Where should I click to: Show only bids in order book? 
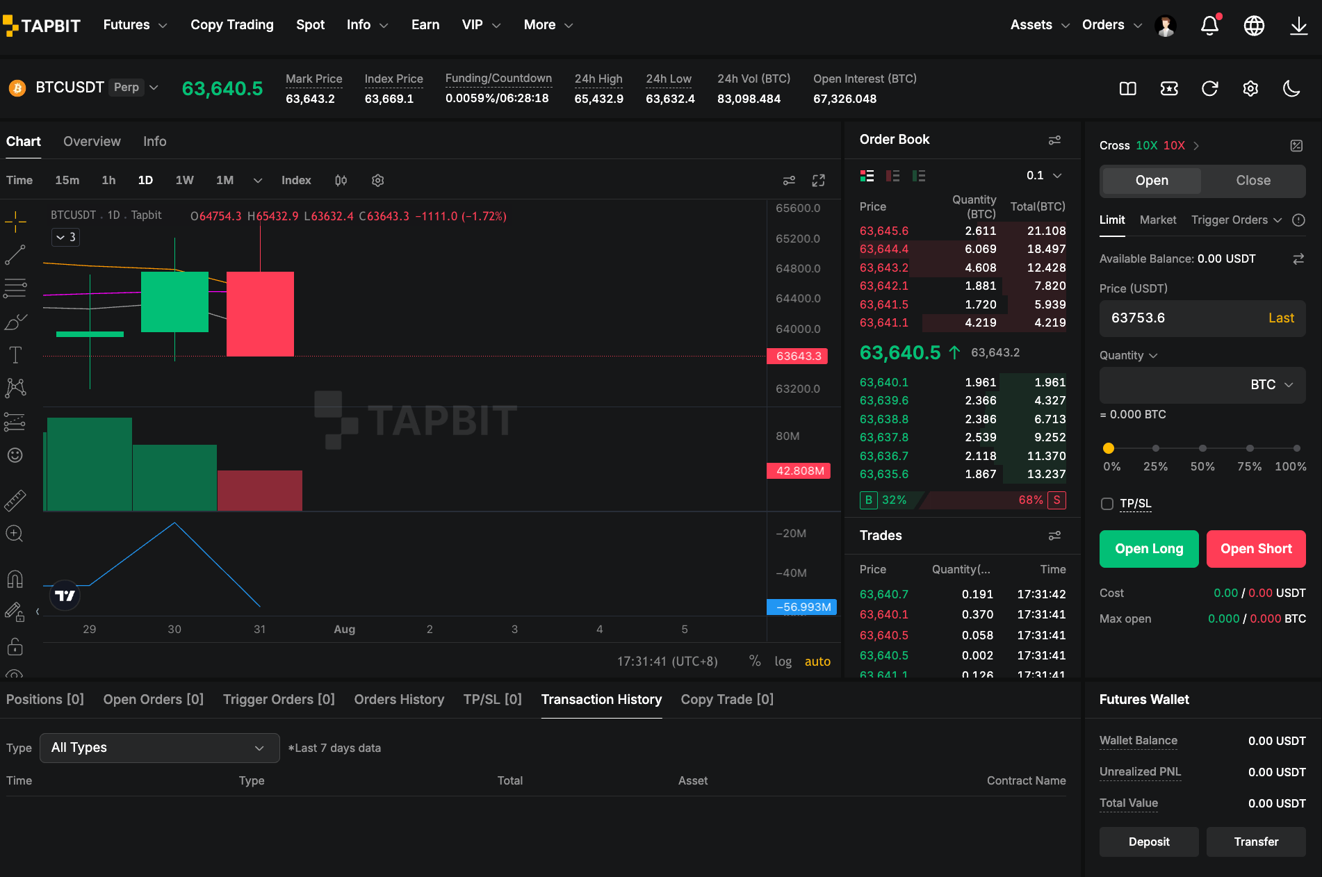[x=919, y=176]
